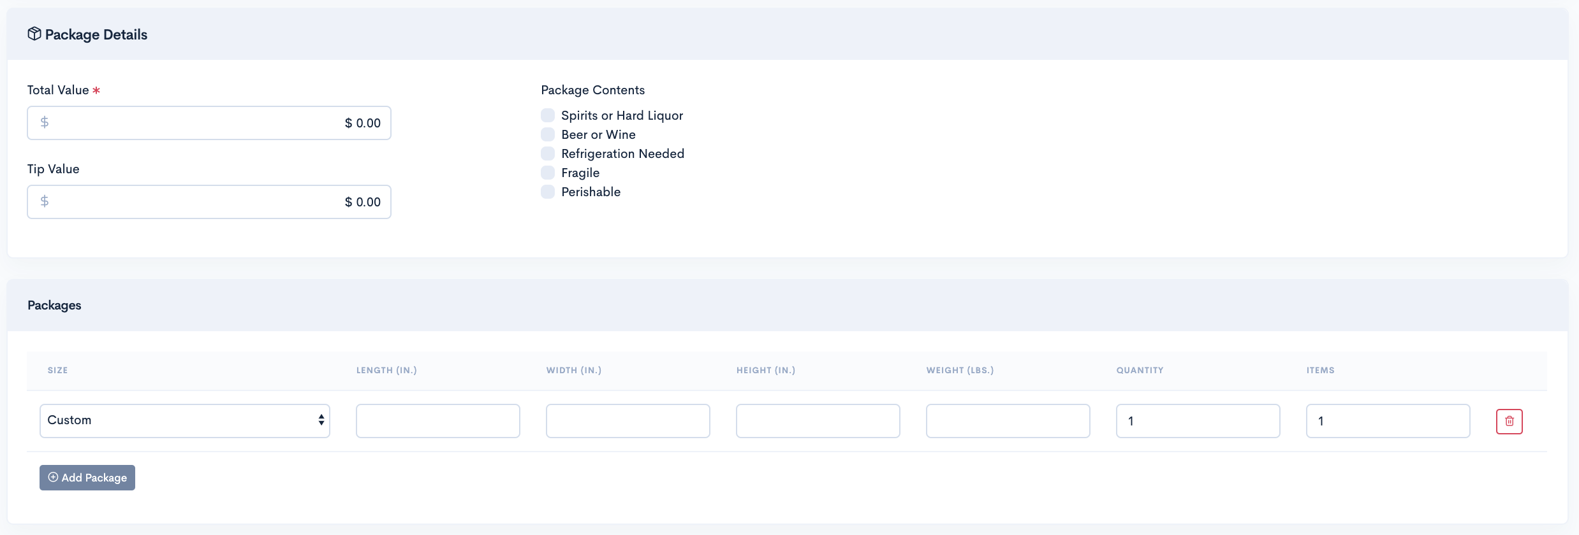
Task: Click the Size dropdown arrows
Action: 321,420
